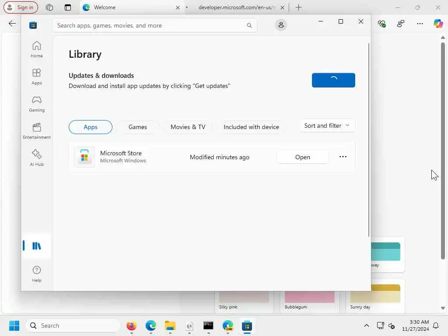
Task: Open a new Edge tab
Action: point(298,7)
